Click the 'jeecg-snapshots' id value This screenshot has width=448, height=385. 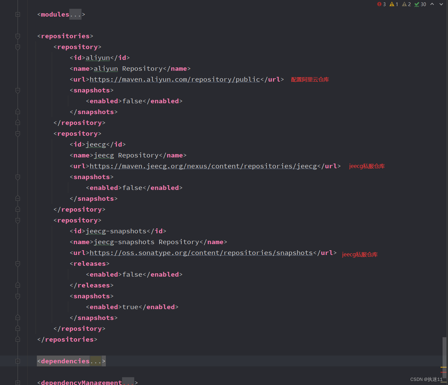[116, 231]
